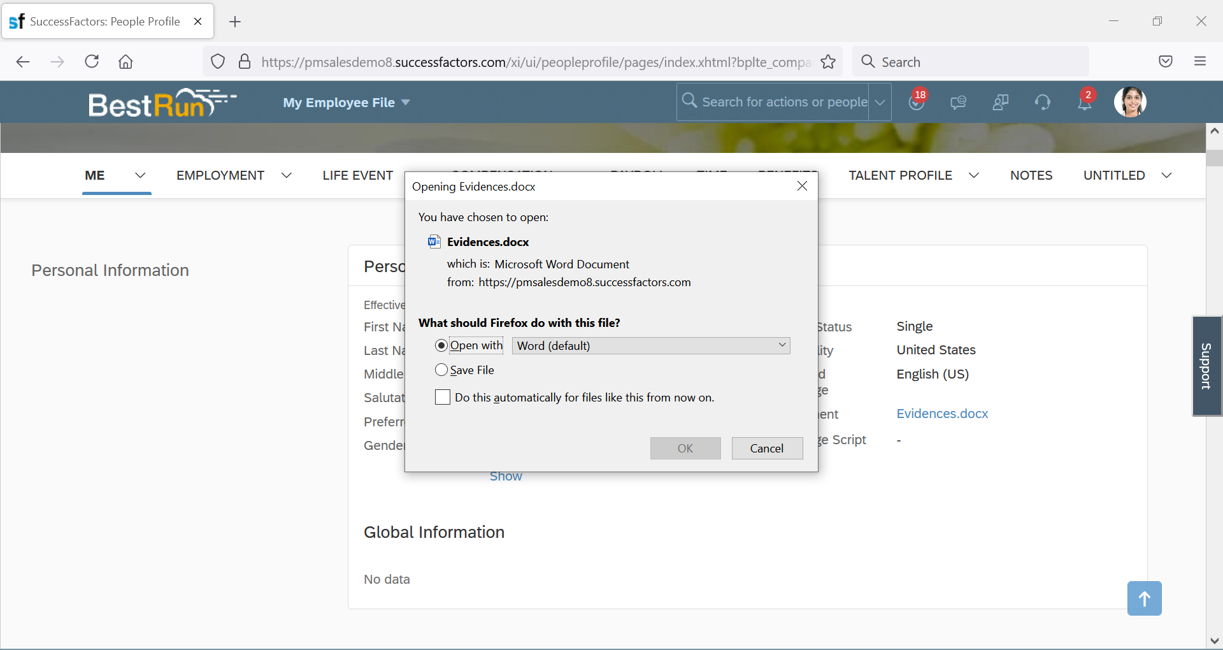Open the feedback chat icon
1223x650 pixels.
click(959, 102)
